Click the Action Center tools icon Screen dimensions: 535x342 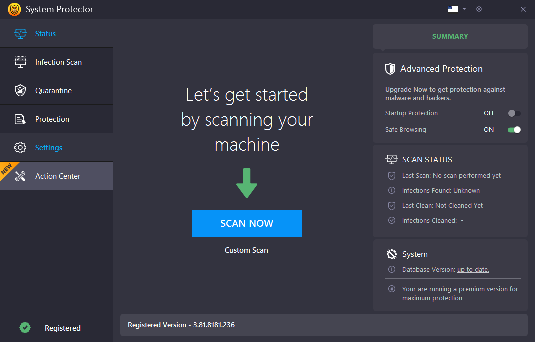pyautogui.click(x=20, y=176)
